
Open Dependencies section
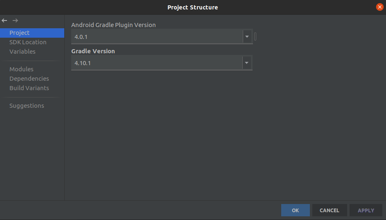29,79
